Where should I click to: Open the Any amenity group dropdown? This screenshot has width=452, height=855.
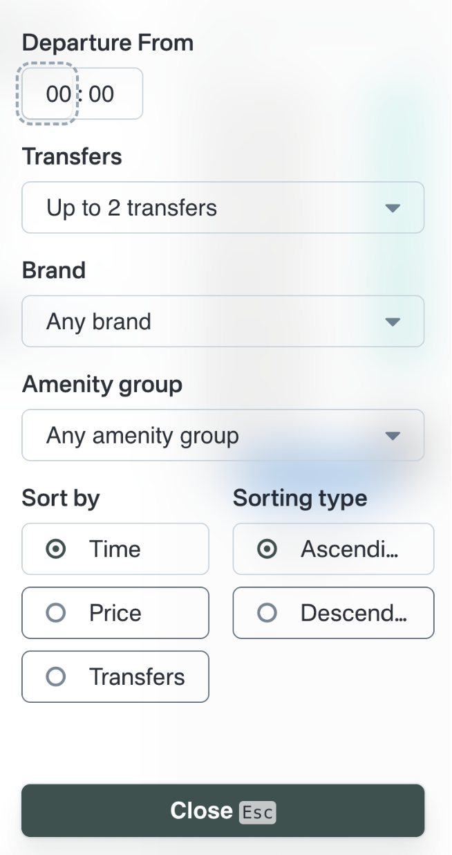[x=223, y=435]
